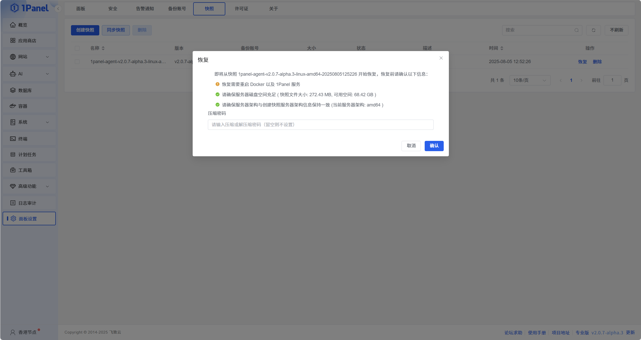Viewport: 641px width, 340px height.
Task: Click the AI robot icon
Action: click(x=13, y=74)
